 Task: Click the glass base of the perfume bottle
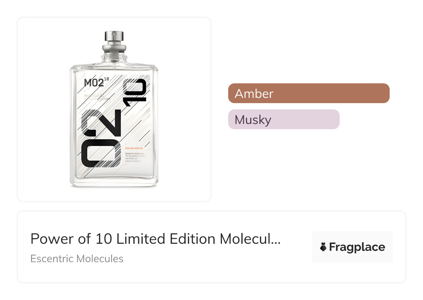pyautogui.click(x=114, y=183)
